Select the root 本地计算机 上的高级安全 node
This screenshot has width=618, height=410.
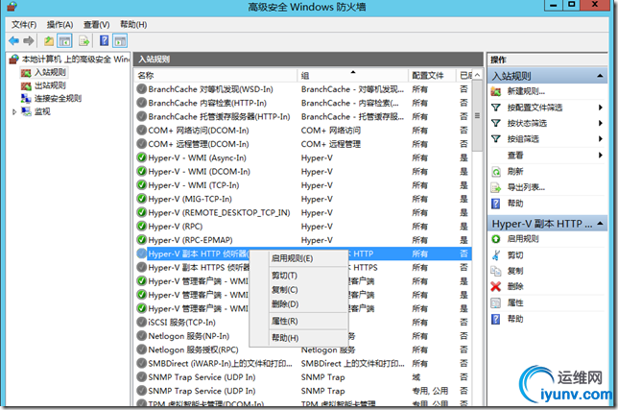click(76, 60)
